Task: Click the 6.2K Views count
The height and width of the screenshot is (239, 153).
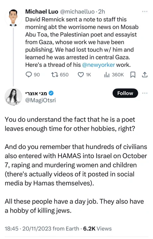Action: coord(97,229)
